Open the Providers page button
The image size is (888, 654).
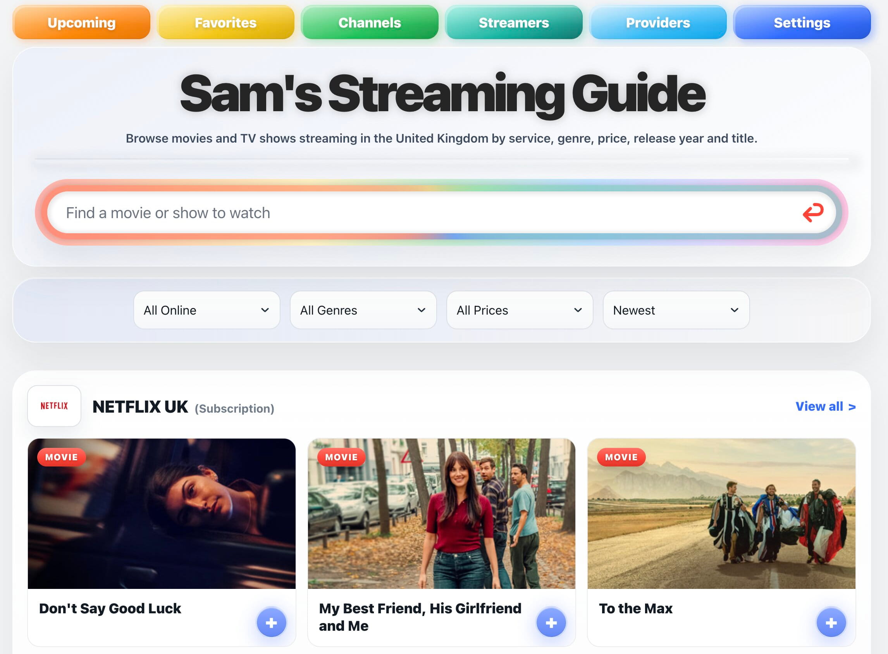pos(657,22)
